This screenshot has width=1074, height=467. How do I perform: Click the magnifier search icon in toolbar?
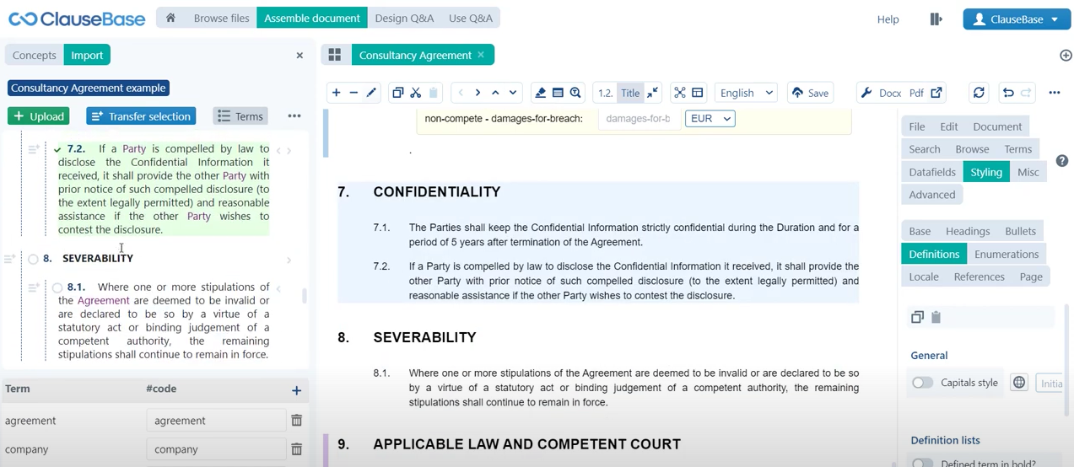(575, 93)
